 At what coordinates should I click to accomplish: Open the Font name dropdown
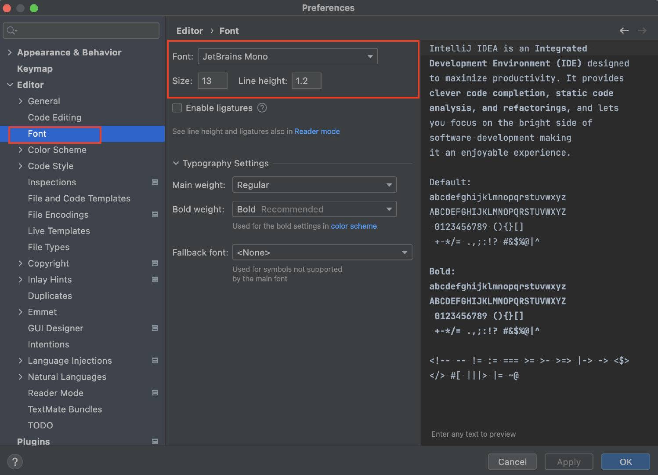288,56
